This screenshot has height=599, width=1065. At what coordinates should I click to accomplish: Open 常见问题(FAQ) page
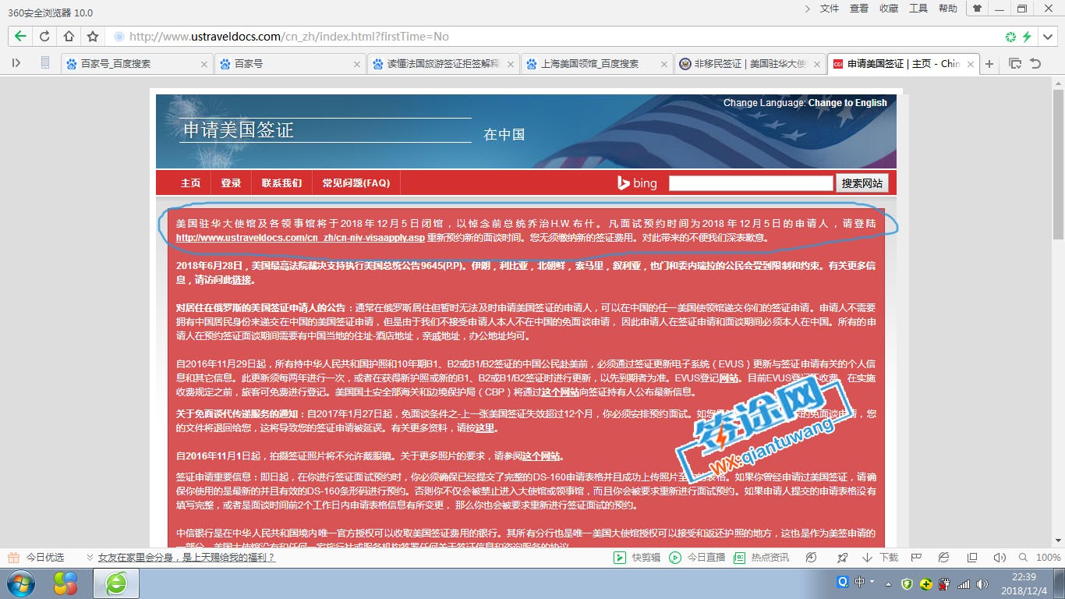pyautogui.click(x=356, y=183)
